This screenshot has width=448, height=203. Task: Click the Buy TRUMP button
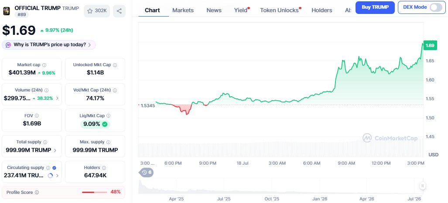tap(375, 7)
